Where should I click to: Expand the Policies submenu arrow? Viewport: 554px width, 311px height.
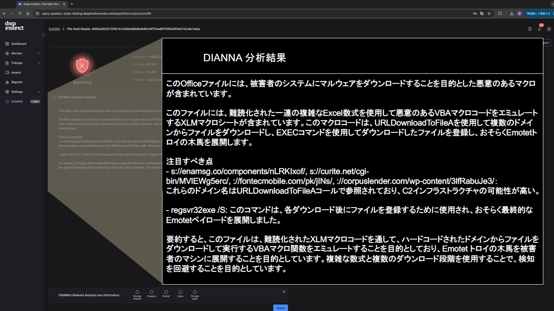click(38, 63)
